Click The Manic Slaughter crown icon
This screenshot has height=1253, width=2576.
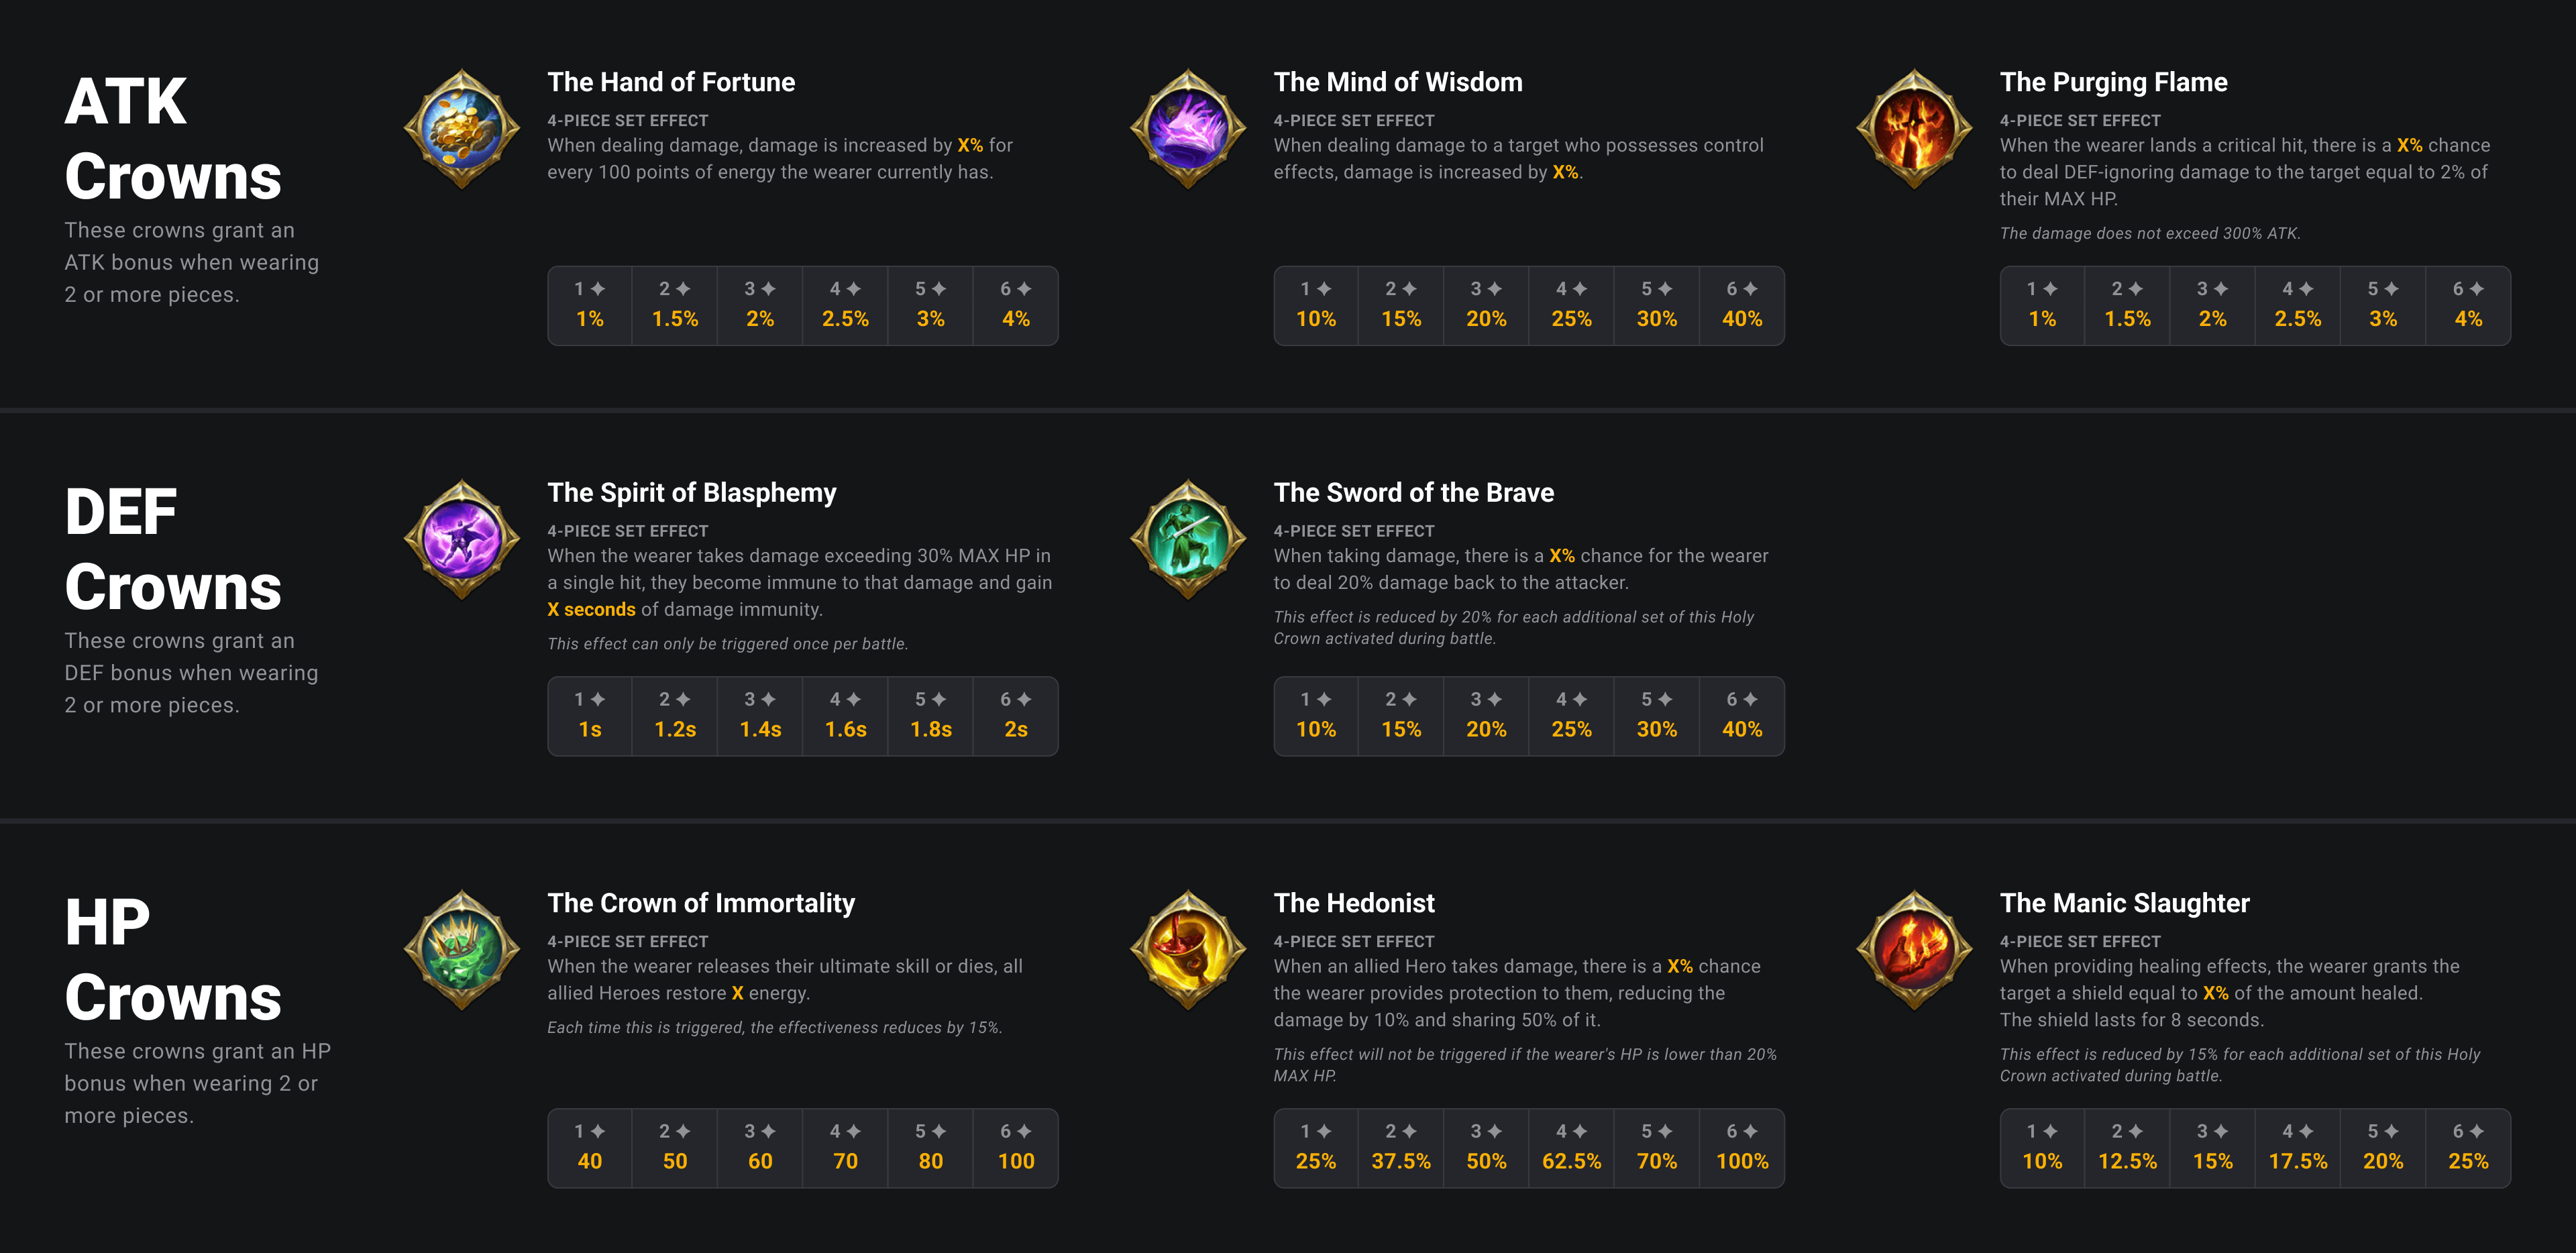[1914, 949]
